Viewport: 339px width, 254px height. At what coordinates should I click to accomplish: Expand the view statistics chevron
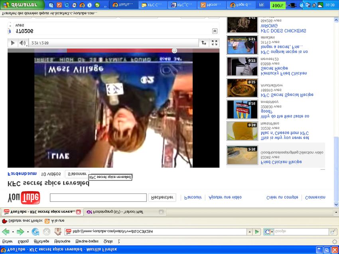[x=215, y=31]
